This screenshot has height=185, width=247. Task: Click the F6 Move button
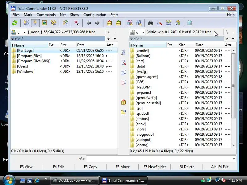123,167
